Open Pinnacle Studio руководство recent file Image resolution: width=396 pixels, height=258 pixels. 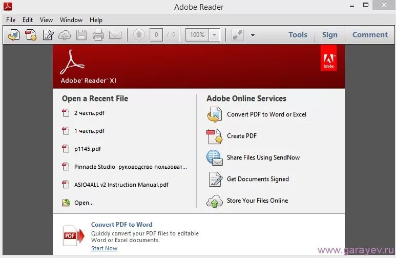point(131,167)
